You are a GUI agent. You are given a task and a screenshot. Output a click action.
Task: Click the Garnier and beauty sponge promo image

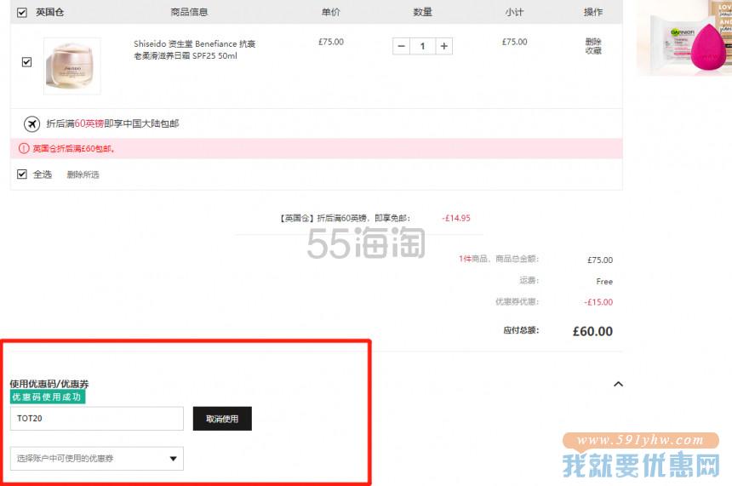[x=684, y=37]
